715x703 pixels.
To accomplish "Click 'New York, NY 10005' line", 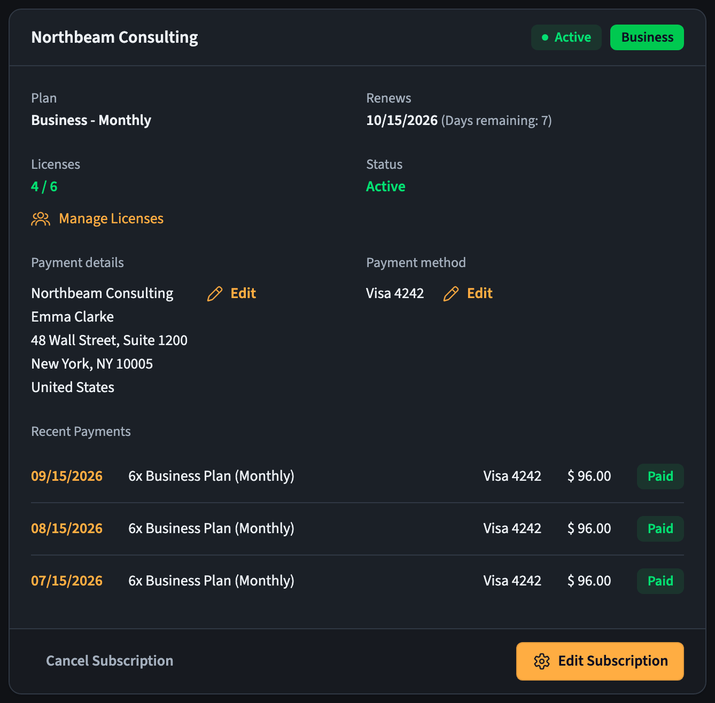I will click(x=92, y=364).
